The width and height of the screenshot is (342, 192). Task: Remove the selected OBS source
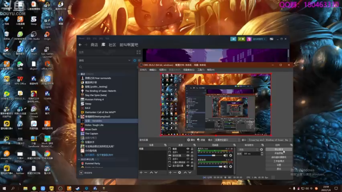click(x=175, y=172)
